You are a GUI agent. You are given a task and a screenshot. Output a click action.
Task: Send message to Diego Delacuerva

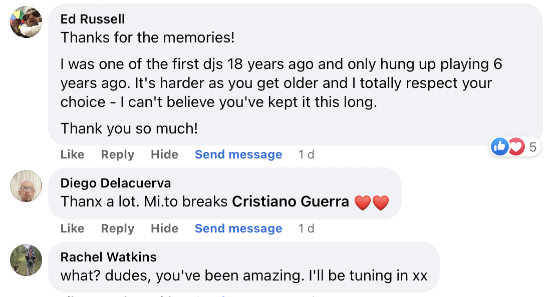[238, 228]
